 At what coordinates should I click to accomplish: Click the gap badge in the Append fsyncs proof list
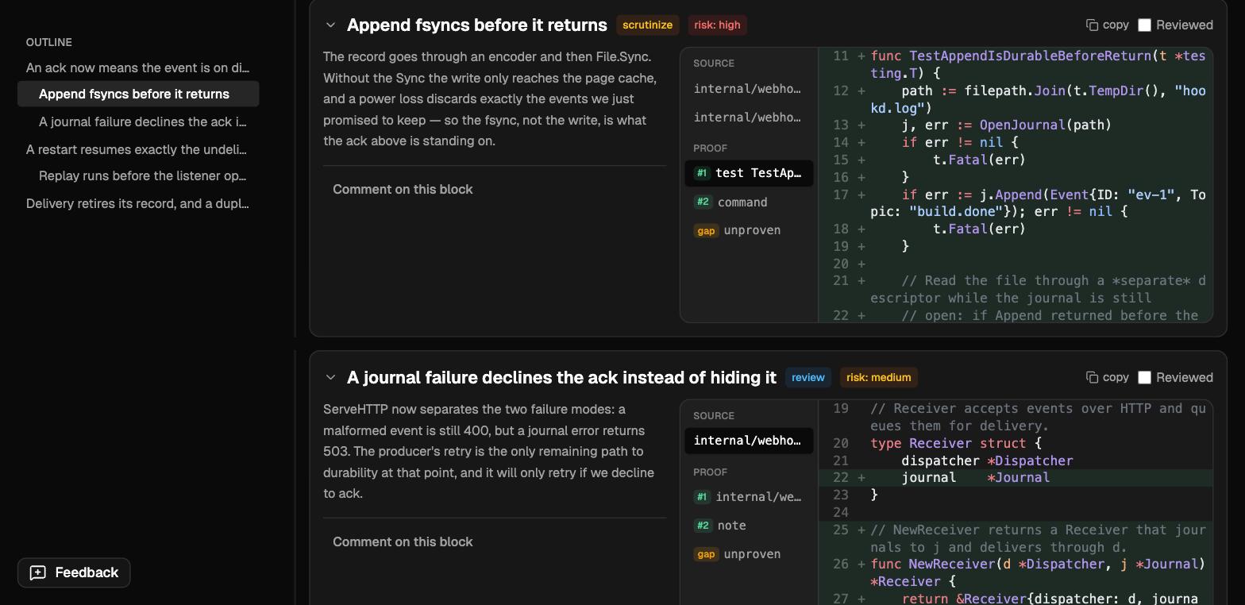706,230
